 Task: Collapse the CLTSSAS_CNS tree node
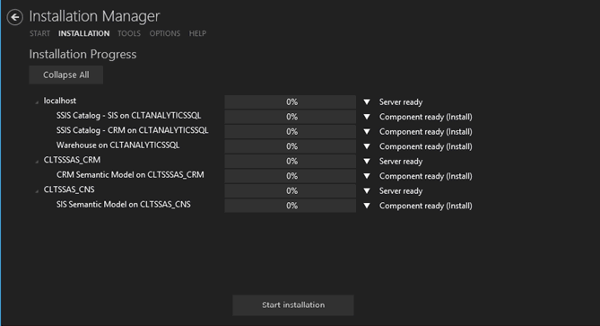[x=37, y=190]
